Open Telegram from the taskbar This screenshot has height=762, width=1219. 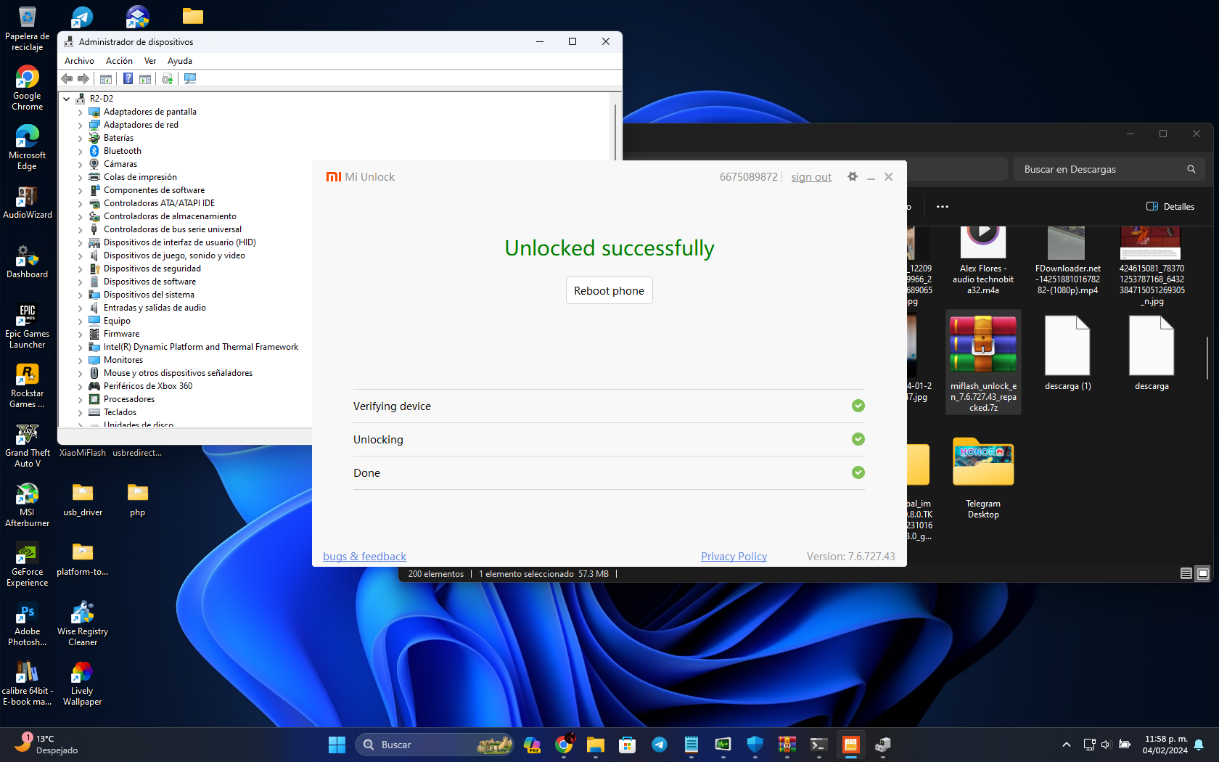(659, 745)
